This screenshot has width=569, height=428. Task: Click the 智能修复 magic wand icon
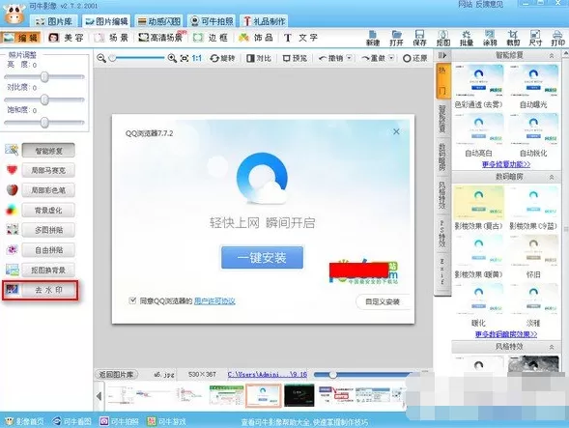click(12, 150)
